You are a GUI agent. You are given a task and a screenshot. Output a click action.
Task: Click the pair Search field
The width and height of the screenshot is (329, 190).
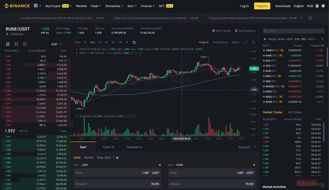[293, 31]
